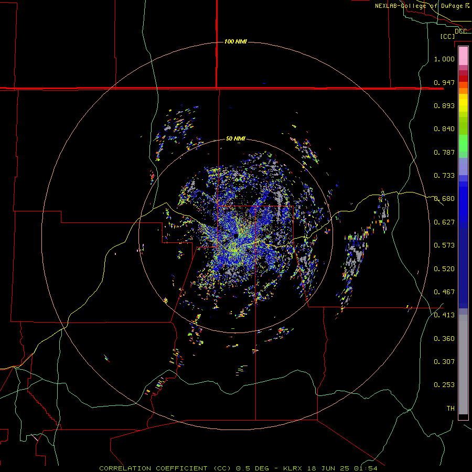Viewport: 472px width, 472px height.
Task: Click the 50 NMI range ring label
Action: 235,138
